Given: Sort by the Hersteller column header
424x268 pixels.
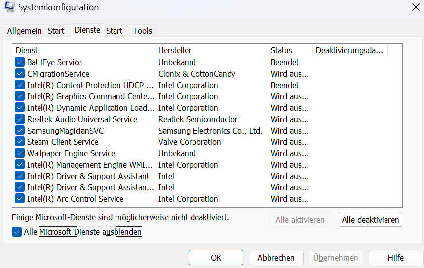Looking at the screenshot, I should click(211, 50).
